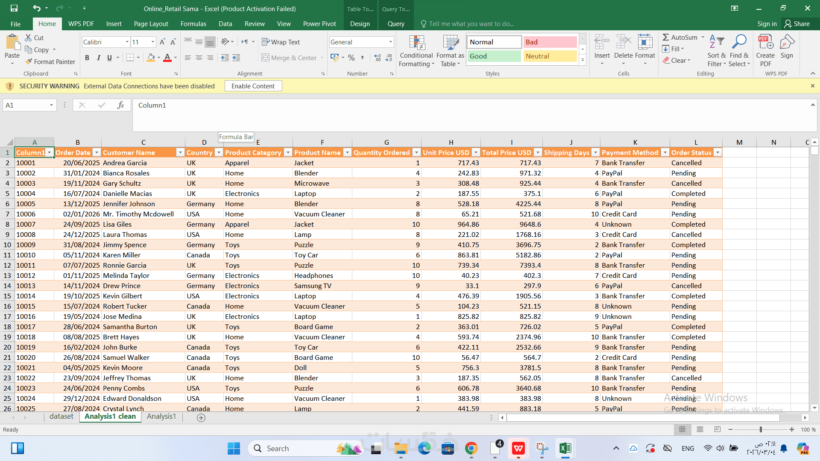Image resolution: width=820 pixels, height=461 pixels.
Task: Click the Insert Function fx icon
Action: coord(120,105)
